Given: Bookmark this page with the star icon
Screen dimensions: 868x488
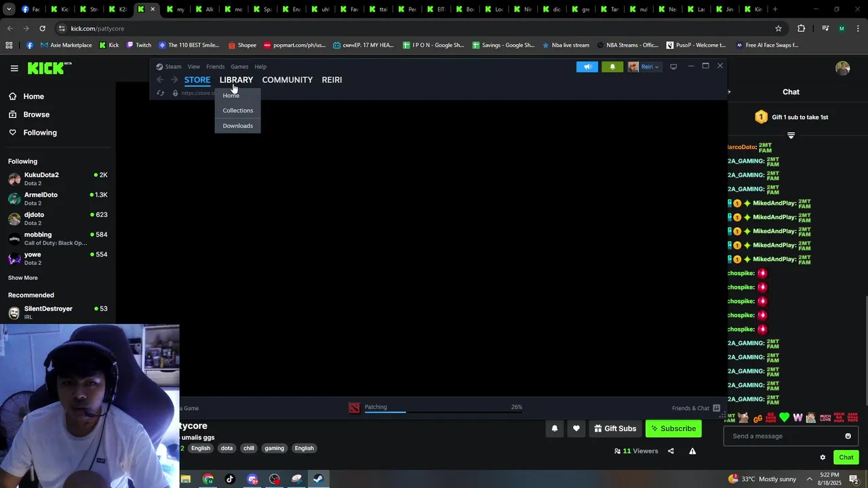Looking at the screenshot, I should point(778,28).
